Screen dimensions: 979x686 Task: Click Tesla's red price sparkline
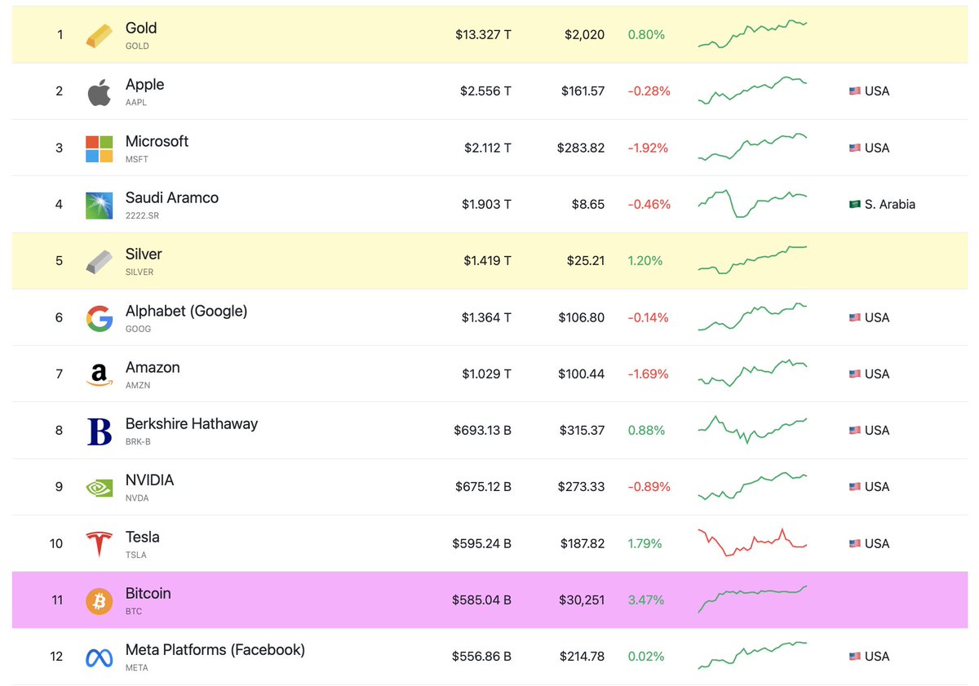[x=752, y=542]
